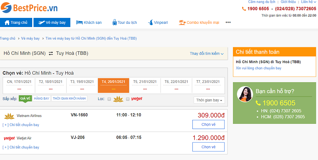This screenshot has height=160, width=318.
Task: Click the 309.000đ price
Action: pyautogui.click(x=211, y=116)
